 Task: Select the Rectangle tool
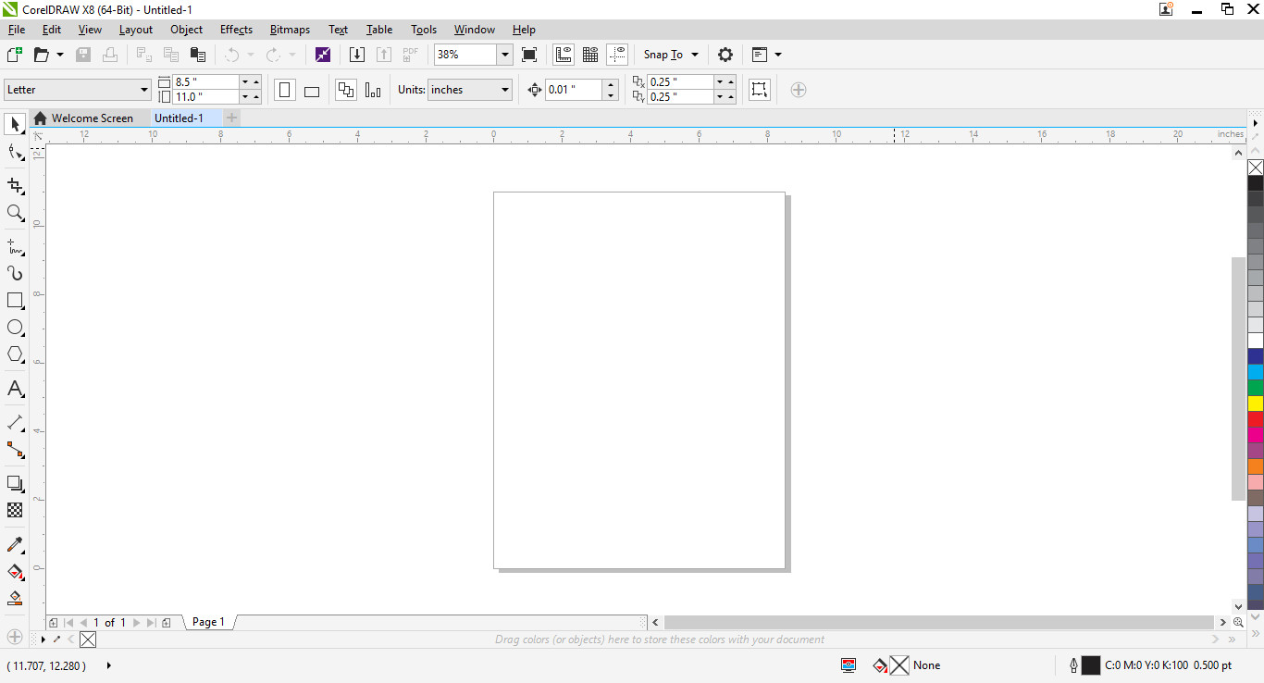[x=16, y=301]
